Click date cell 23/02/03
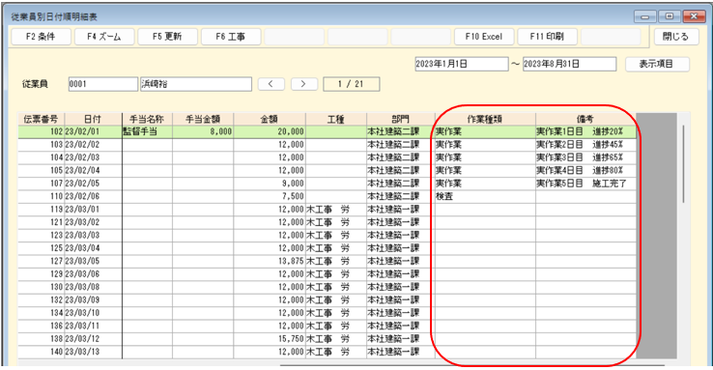The height and width of the screenshot is (370, 713). coord(93,157)
